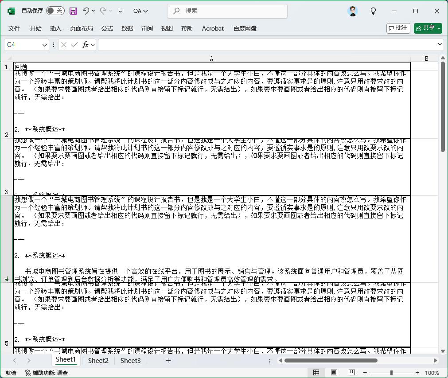This screenshot has width=448, height=378.
Task: Open the 百度网盘 tab
Action: point(245,28)
